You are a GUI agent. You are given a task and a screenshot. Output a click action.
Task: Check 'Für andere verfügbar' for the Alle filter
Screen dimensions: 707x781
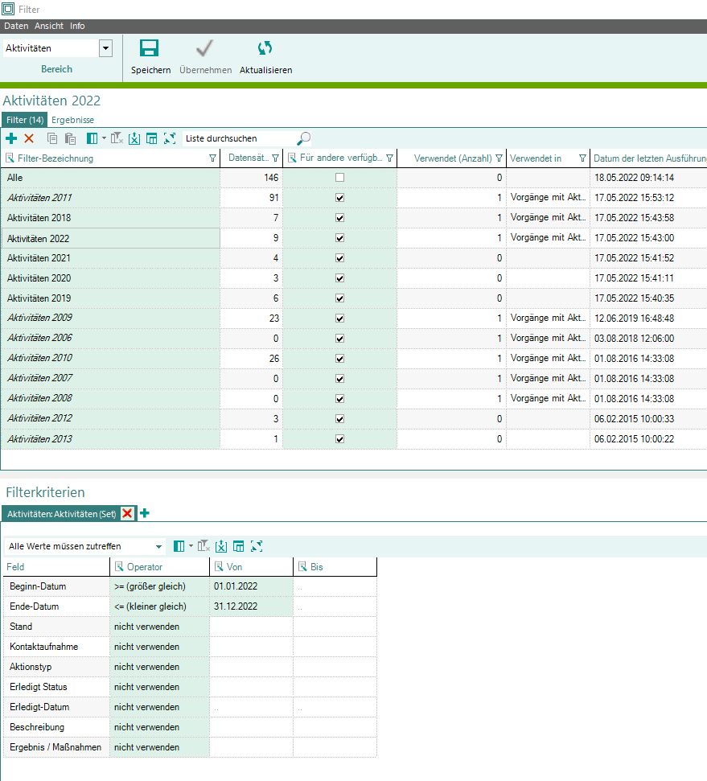click(339, 177)
